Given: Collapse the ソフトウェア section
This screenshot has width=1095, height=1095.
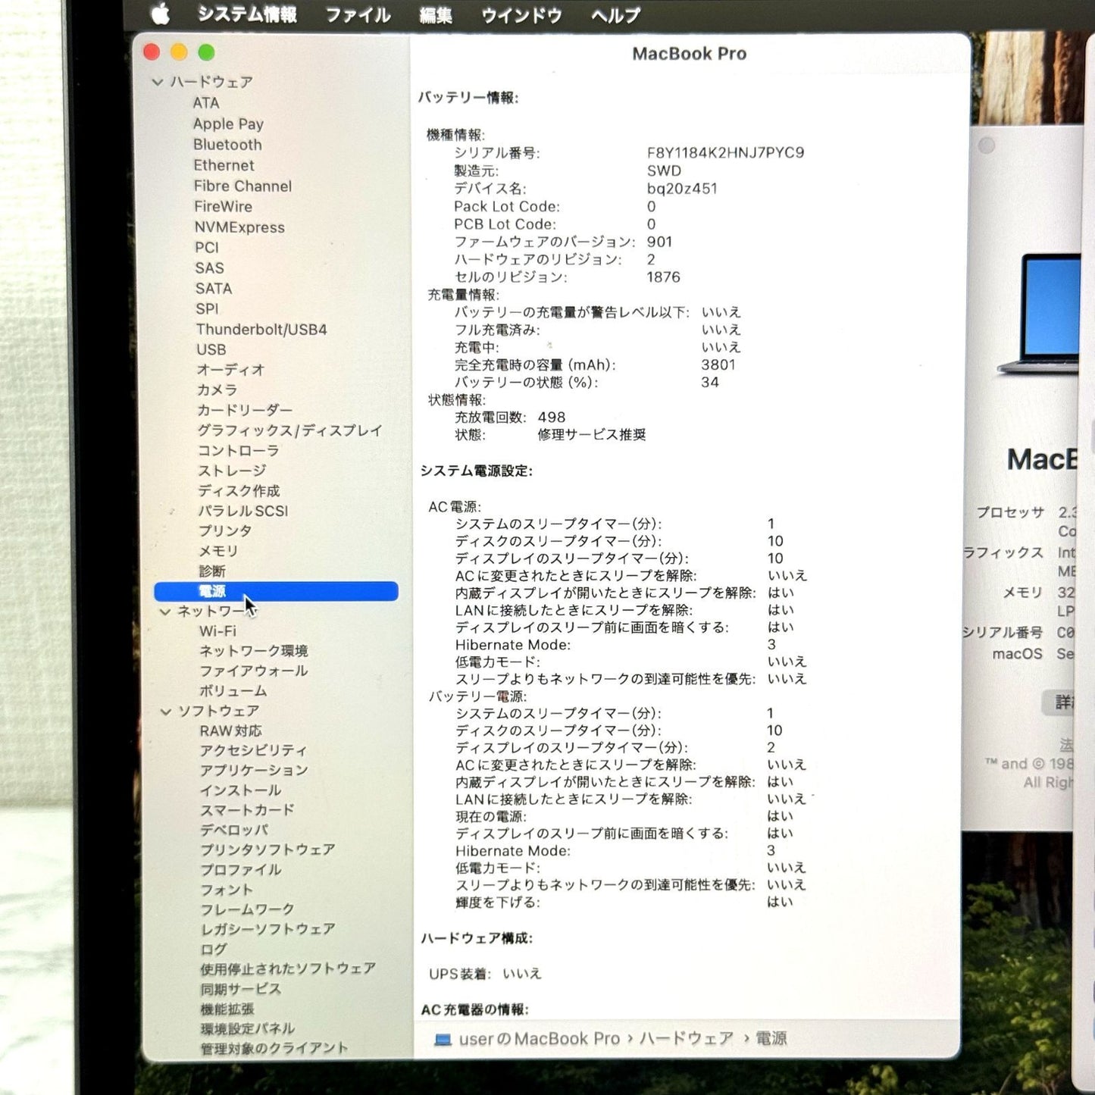Looking at the screenshot, I should pos(166,712).
